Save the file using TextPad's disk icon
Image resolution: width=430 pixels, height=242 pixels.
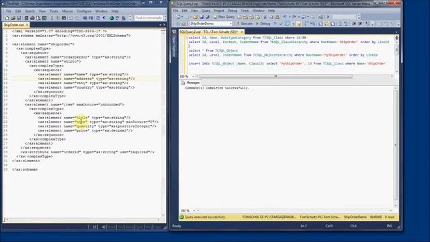point(19,18)
